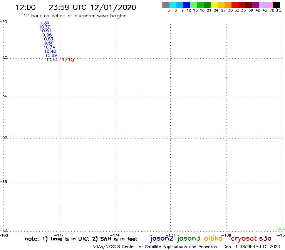
Task: Click the cyan swatch in the color scale
Action: tap(173, 5)
